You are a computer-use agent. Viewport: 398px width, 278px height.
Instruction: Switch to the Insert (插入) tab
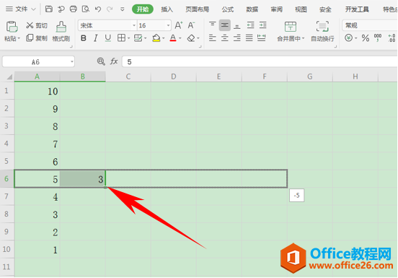(x=167, y=9)
